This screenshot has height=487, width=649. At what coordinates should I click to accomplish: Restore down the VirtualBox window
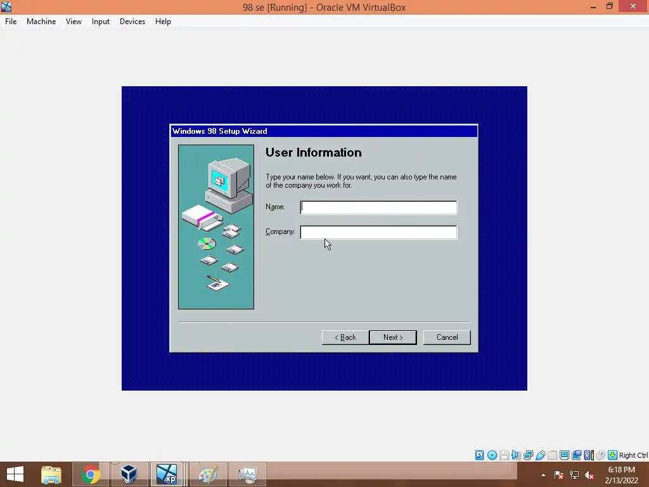[609, 6]
